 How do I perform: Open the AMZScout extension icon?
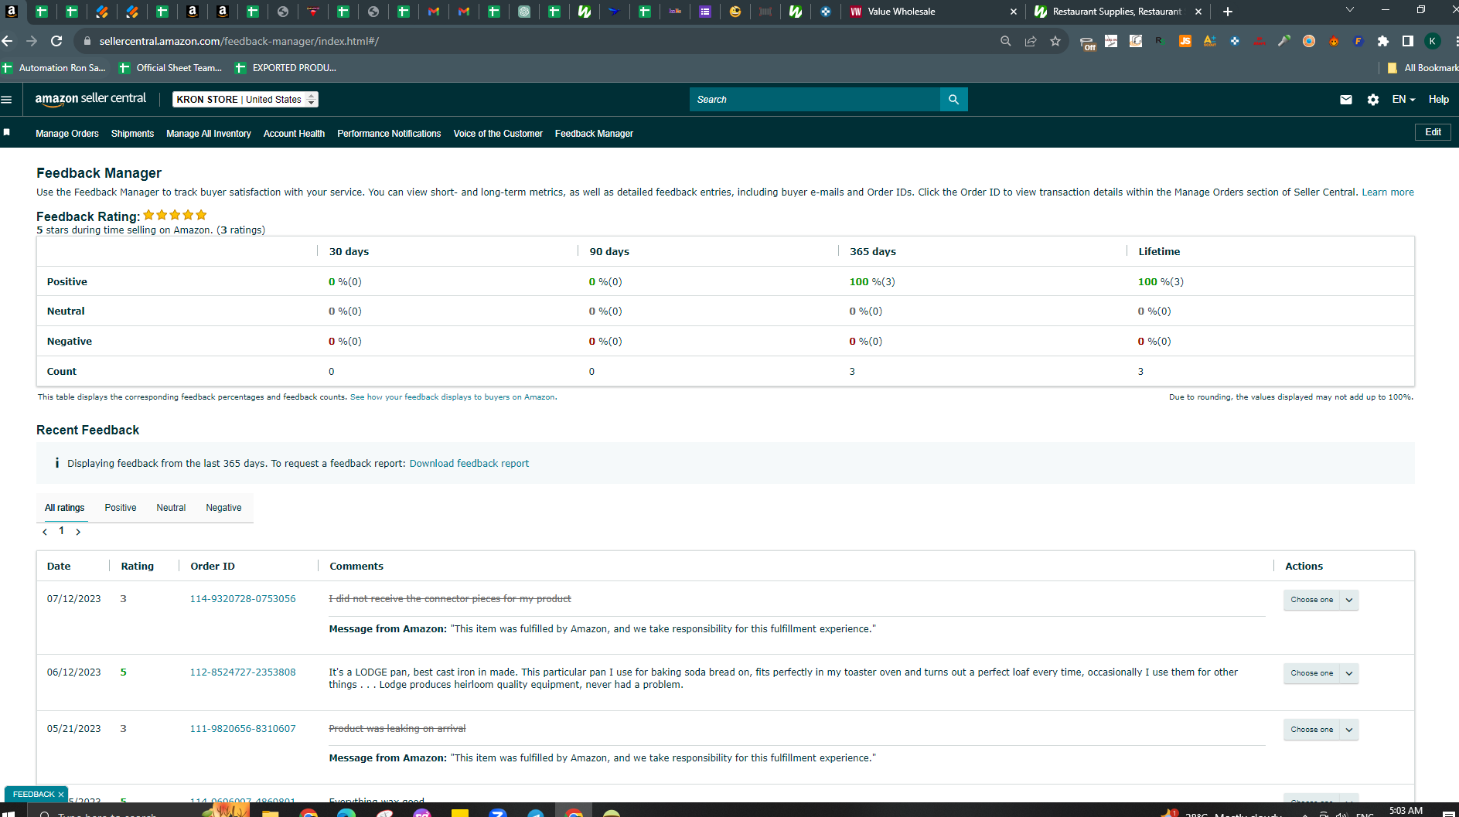1210,41
